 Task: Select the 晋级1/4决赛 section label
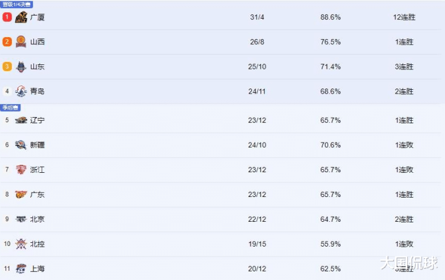(x=17, y=4)
